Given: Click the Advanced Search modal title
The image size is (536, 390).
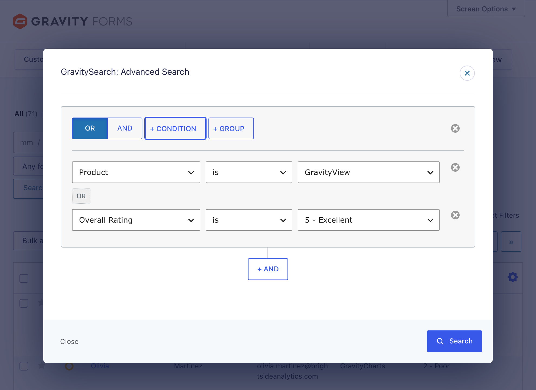Looking at the screenshot, I should [125, 72].
